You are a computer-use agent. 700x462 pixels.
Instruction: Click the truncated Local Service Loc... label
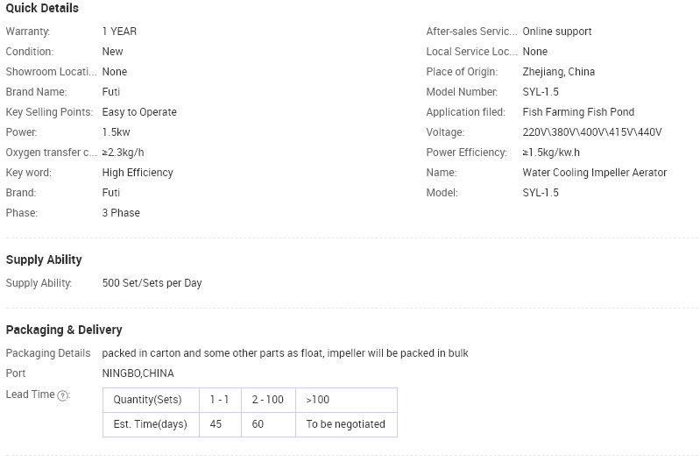click(471, 52)
